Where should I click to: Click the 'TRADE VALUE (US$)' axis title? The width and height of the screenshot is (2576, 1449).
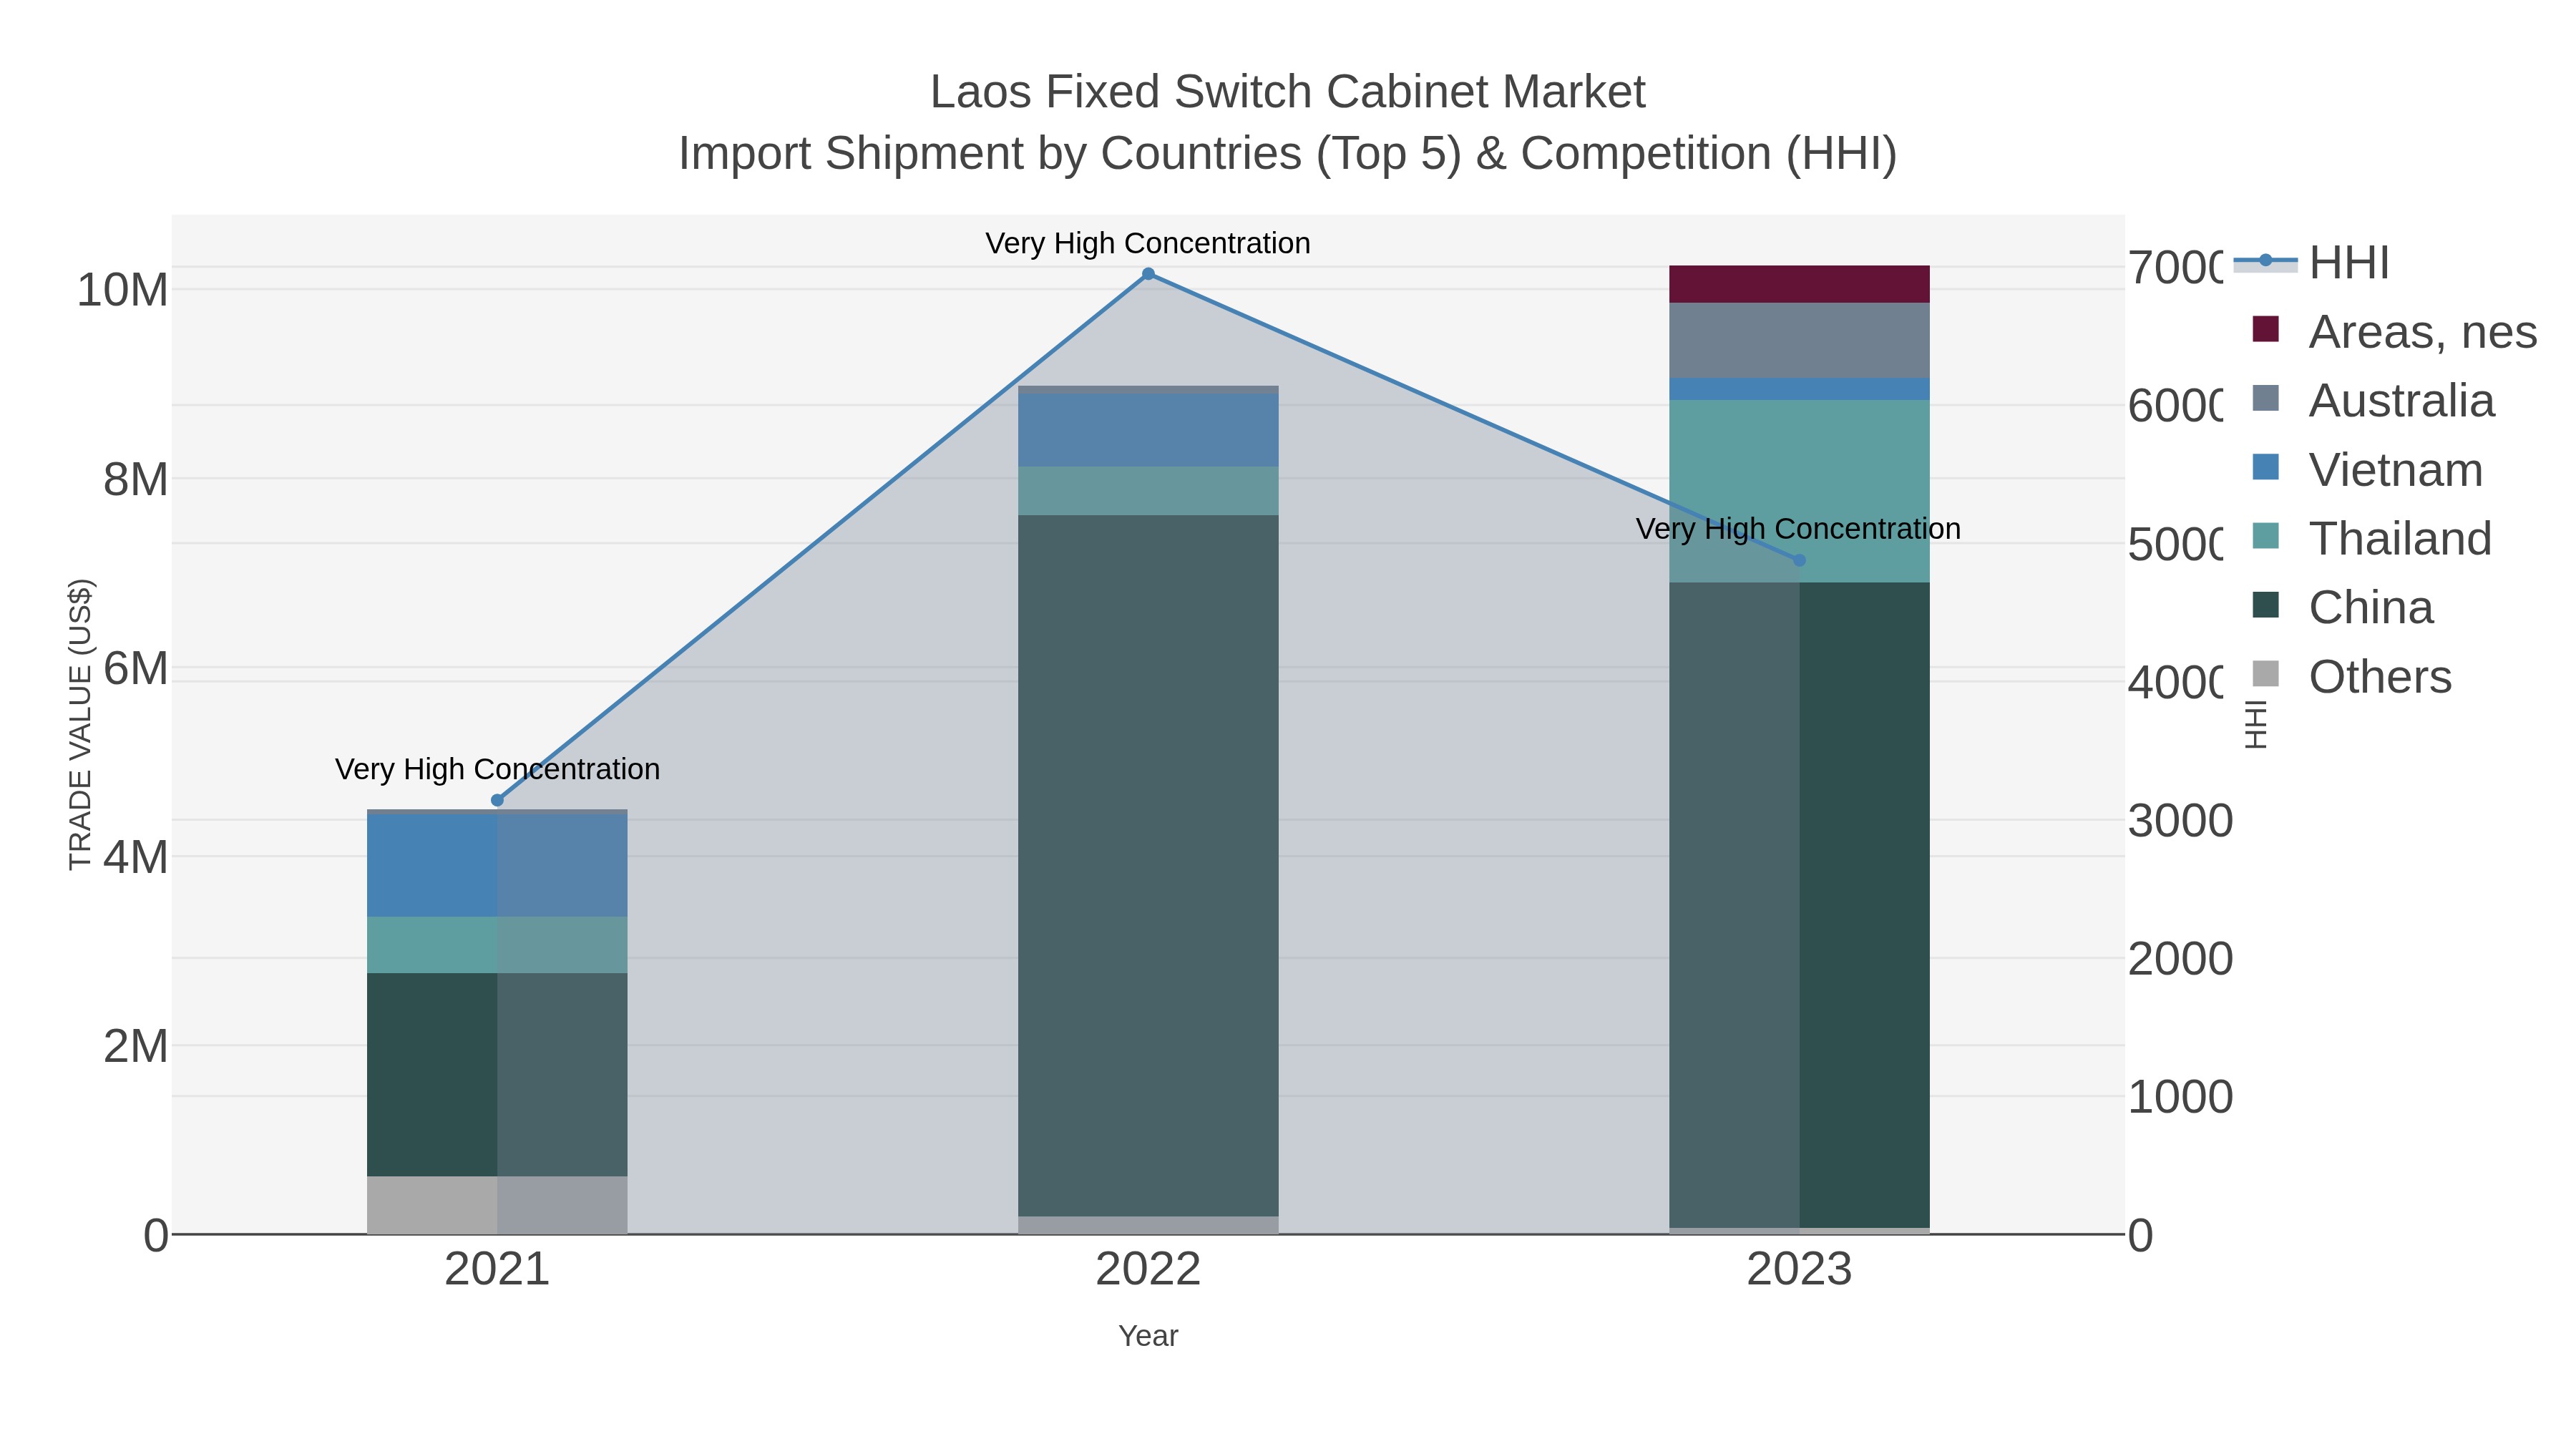(x=80, y=725)
